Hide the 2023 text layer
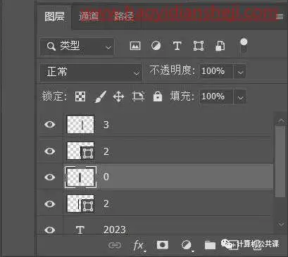Screen dimensions: 288x257 (50, 230)
